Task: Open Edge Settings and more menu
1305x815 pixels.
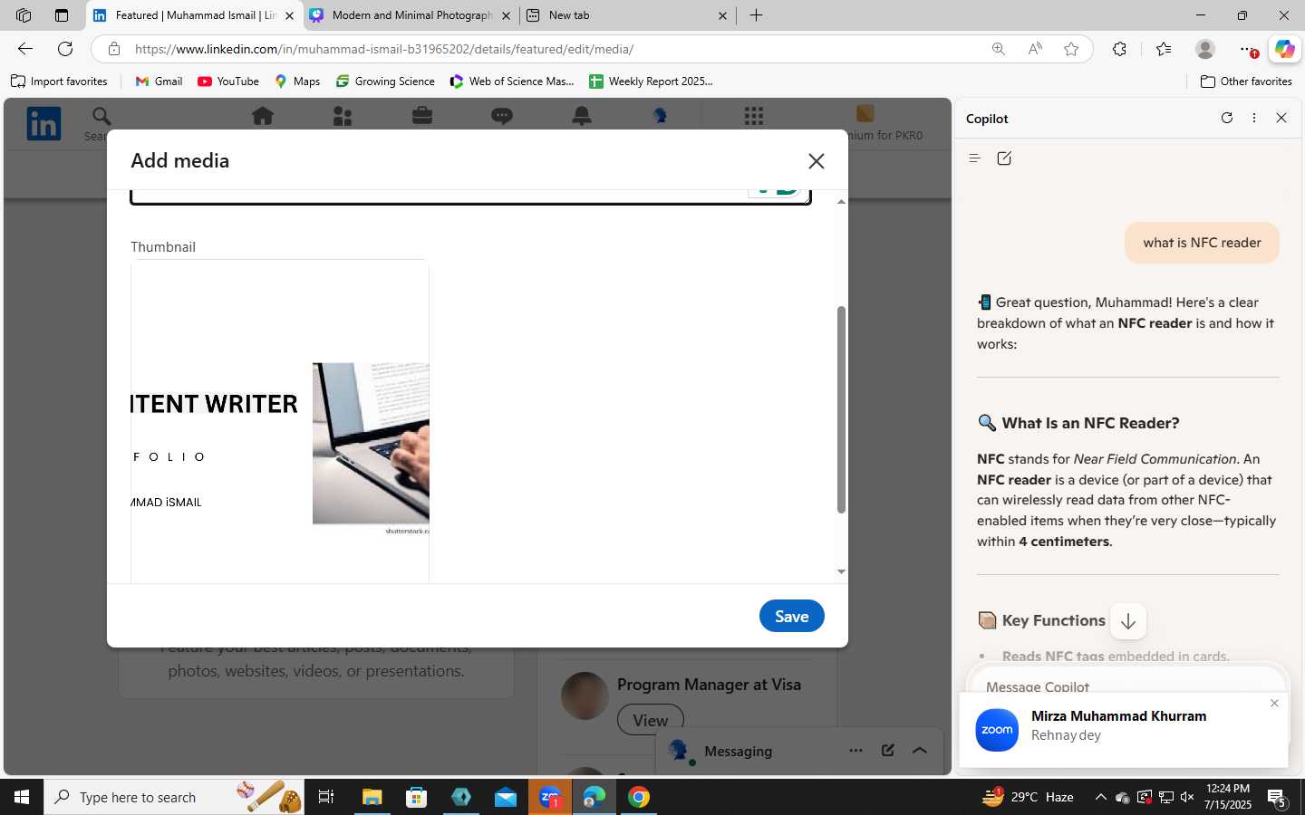Action: click(x=1247, y=49)
